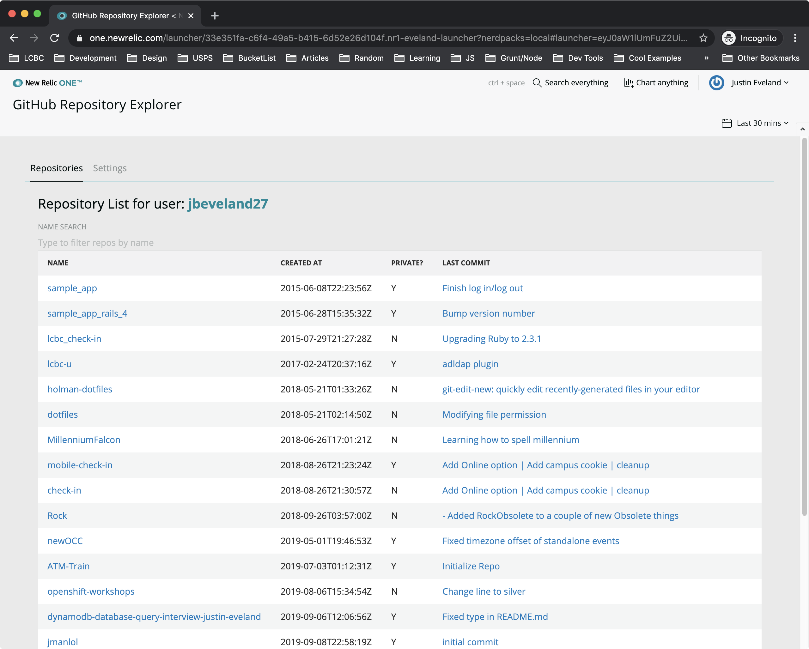Click the Incognito profile badge
The height and width of the screenshot is (649, 809).
(751, 38)
